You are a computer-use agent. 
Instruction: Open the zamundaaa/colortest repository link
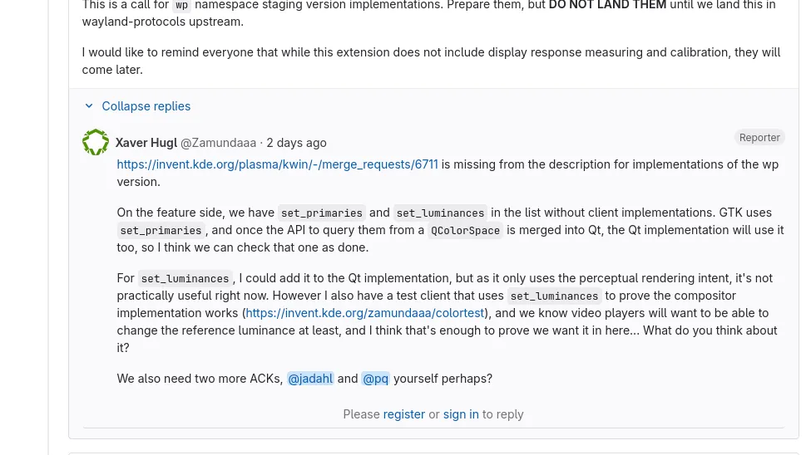[365, 313]
